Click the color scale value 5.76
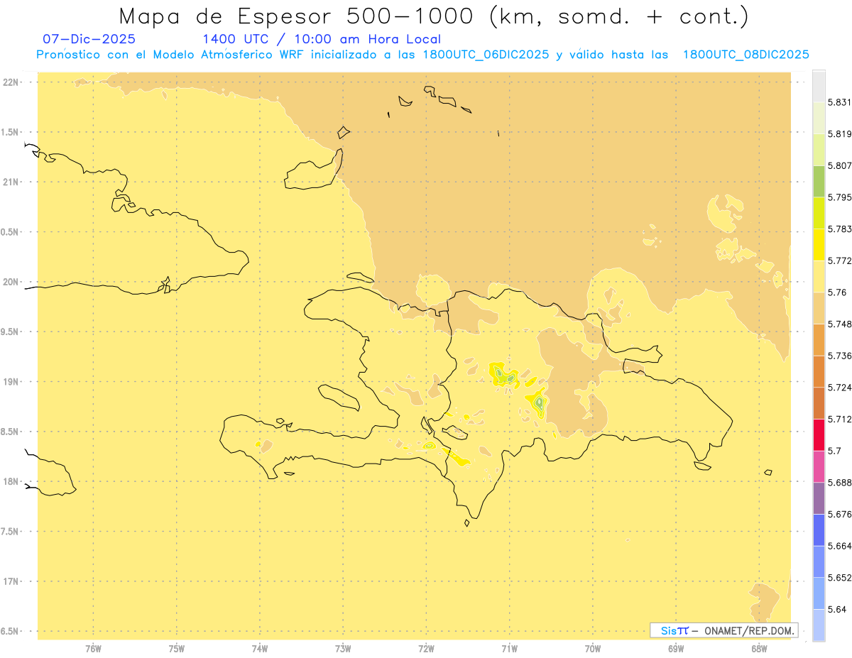The width and height of the screenshot is (852, 658). [837, 292]
